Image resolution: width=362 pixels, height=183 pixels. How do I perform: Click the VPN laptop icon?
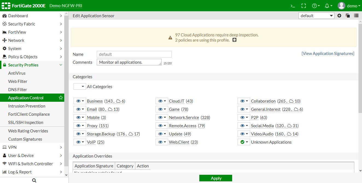click(4, 147)
